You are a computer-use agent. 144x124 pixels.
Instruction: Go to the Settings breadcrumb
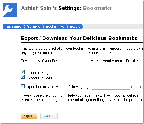tap(33, 27)
